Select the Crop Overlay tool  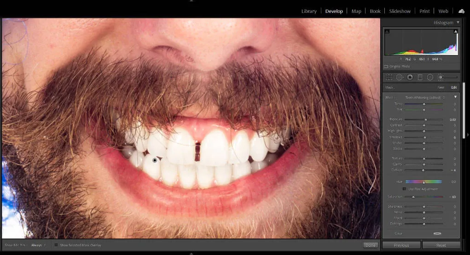(x=389, y=77)
